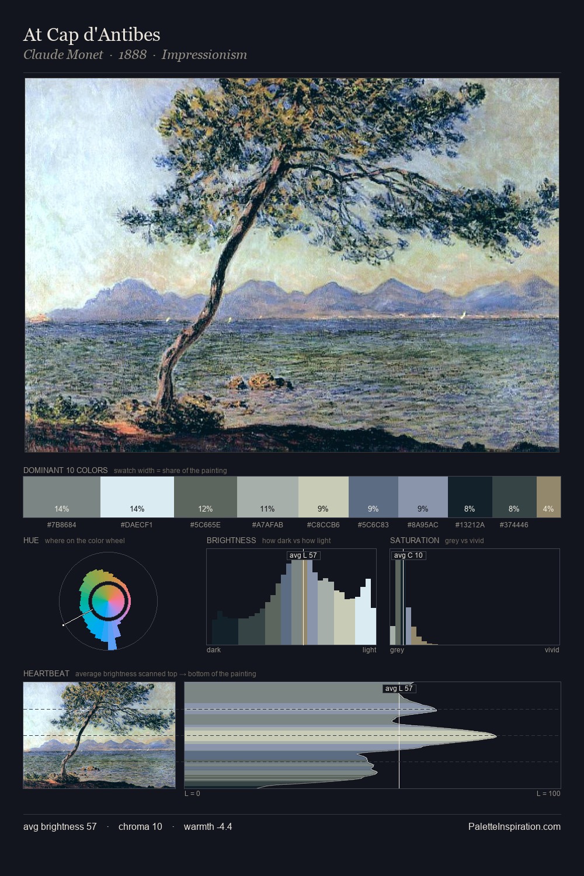
Task: Click the main At Cap d'Antibes painting
Action: pos(292,265)
